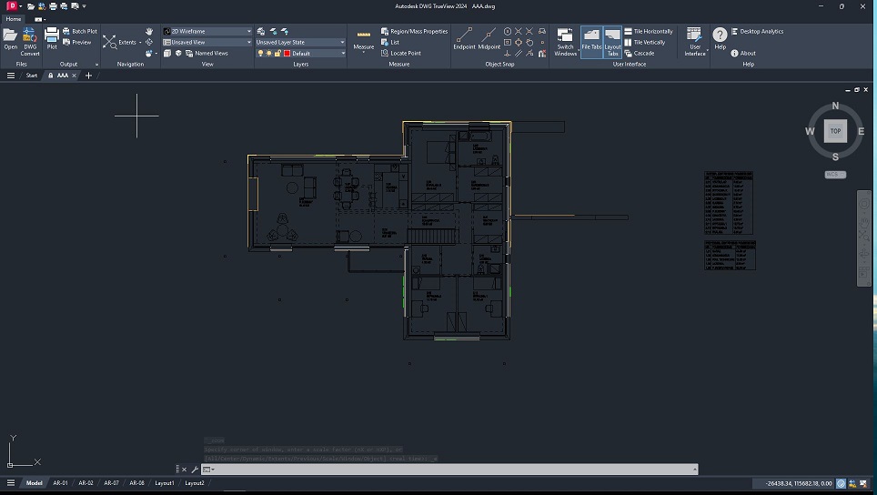The width and height of the screenshot is (877, 495).
Task: Open the Help question-mark icon
Action: 720,35
